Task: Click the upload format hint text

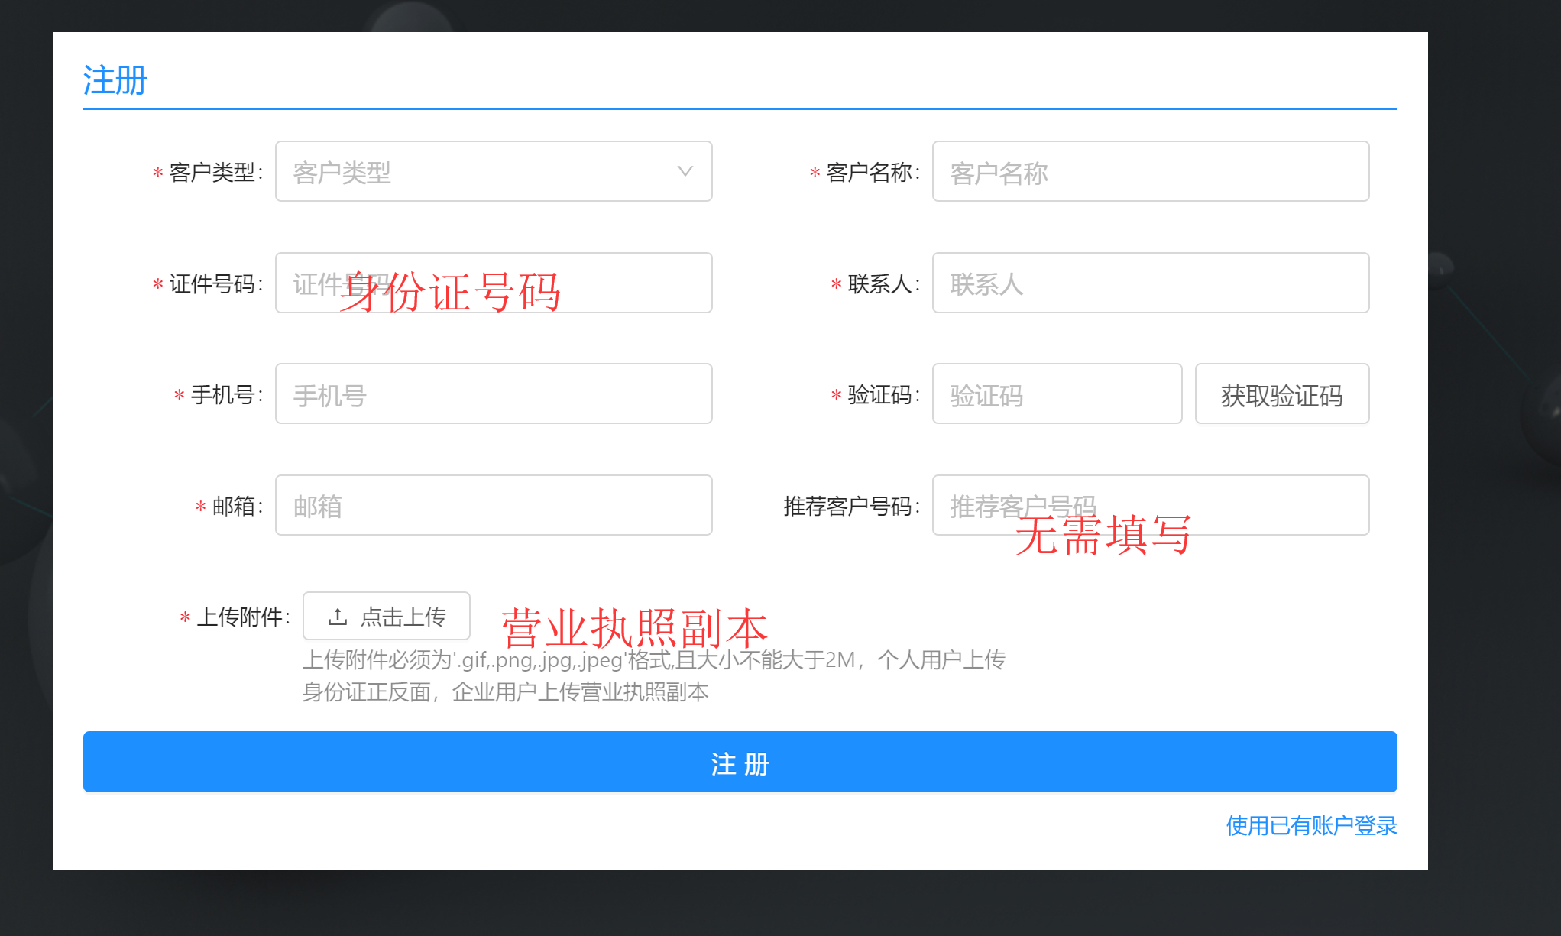Action: pyautogui.click(x=653, y=675)
